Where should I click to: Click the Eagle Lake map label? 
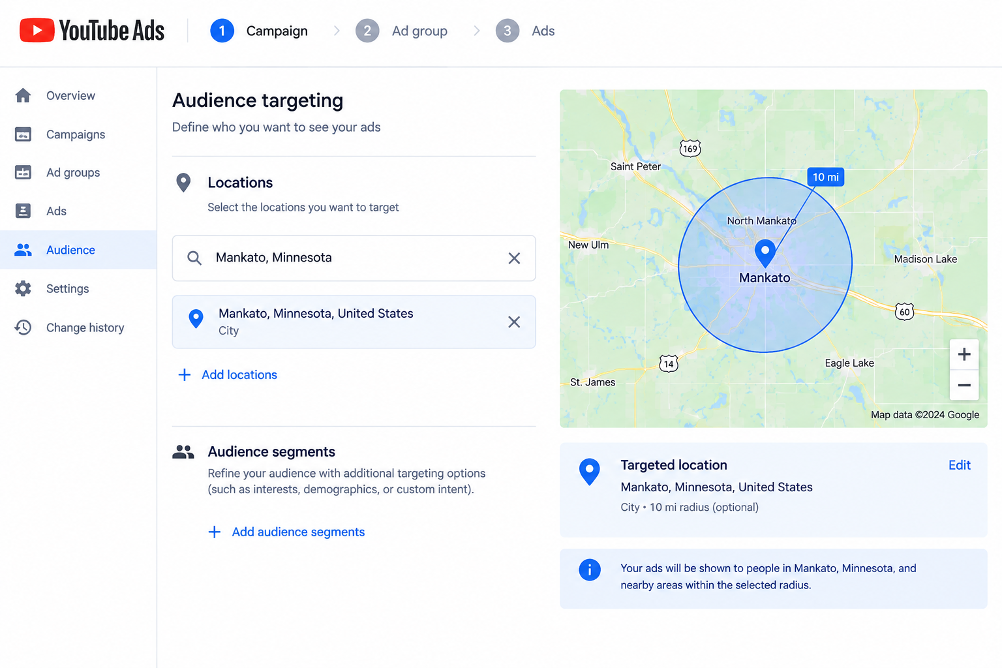(x=849, y=363)
